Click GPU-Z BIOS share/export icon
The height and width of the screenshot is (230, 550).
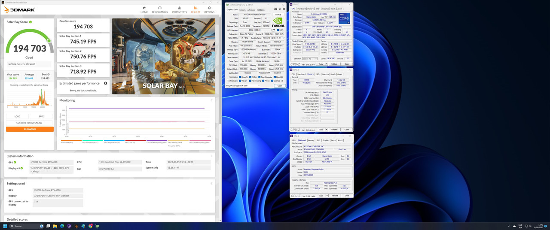[x=273, y=30]
